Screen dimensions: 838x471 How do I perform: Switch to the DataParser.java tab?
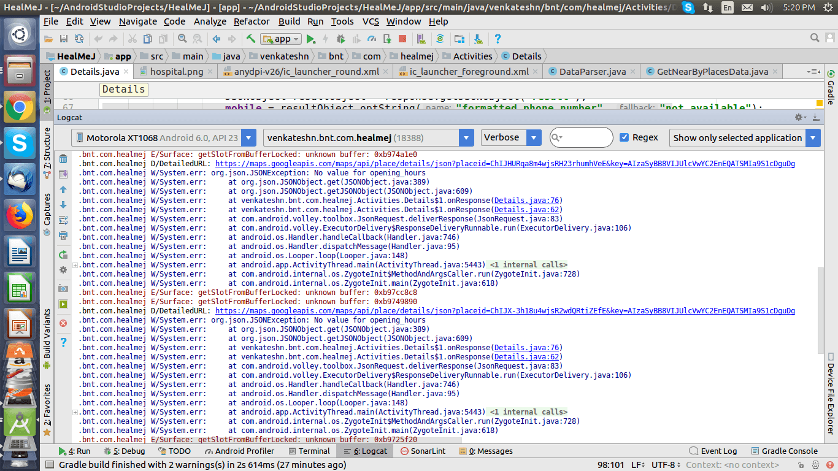click(x=592, y=71)
